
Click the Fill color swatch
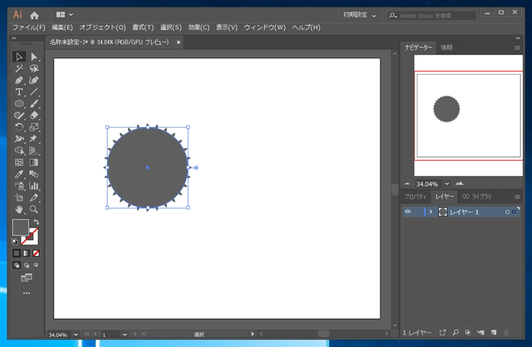(21, 227)
